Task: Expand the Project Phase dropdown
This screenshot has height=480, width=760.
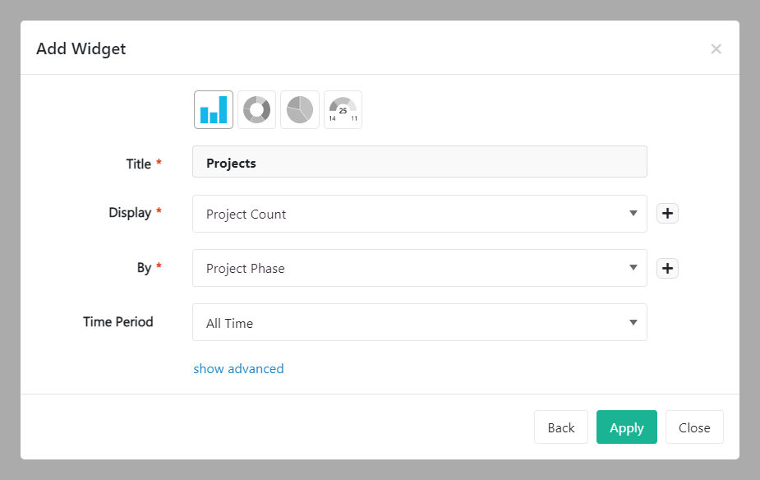Action: [x=419, y=268]
